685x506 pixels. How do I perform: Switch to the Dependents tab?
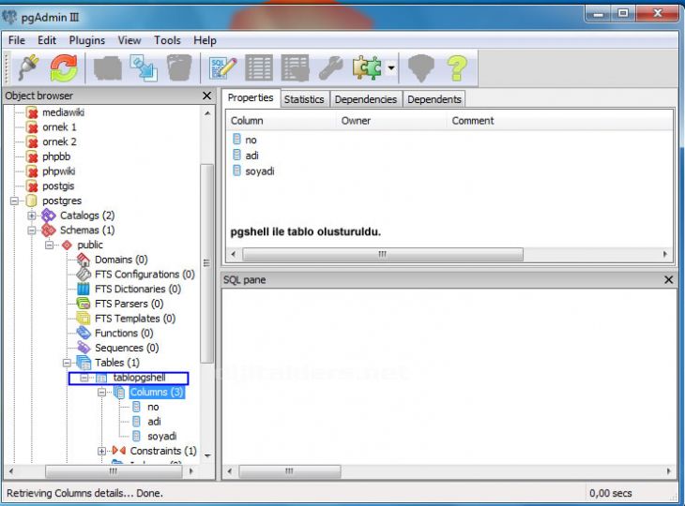tap(434, 99)
